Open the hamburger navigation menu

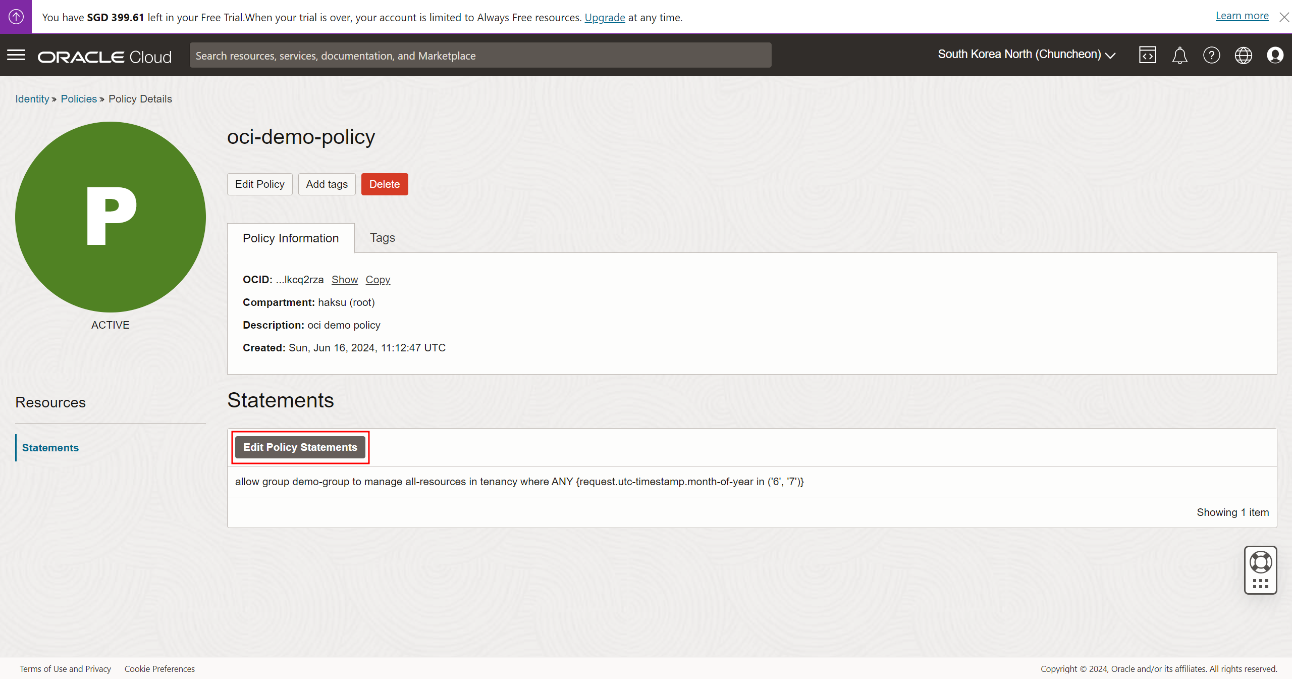(x=16, y=55)
